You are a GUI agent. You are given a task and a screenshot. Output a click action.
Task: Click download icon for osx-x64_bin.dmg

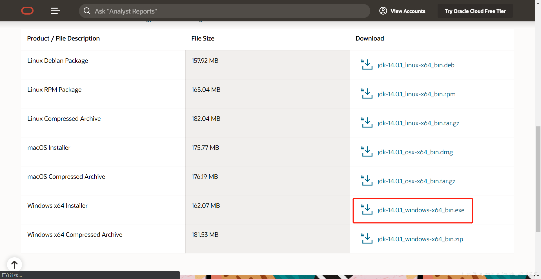367,151
